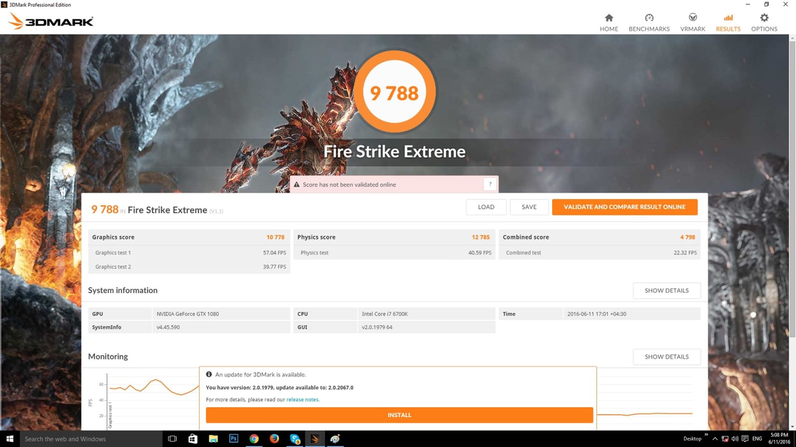Expand the Desktop toolbar chevron
The image size is (796, 447).
click(706, 435)
